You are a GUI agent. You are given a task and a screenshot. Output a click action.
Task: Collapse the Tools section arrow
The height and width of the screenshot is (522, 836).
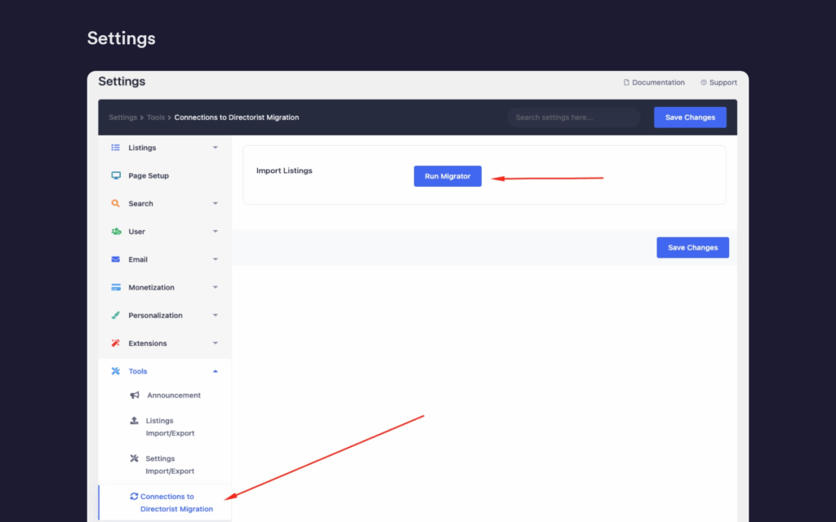click(x=216, y=371)
